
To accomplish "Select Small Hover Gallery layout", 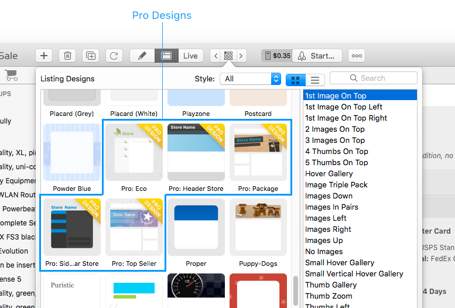I will point(360,263).
